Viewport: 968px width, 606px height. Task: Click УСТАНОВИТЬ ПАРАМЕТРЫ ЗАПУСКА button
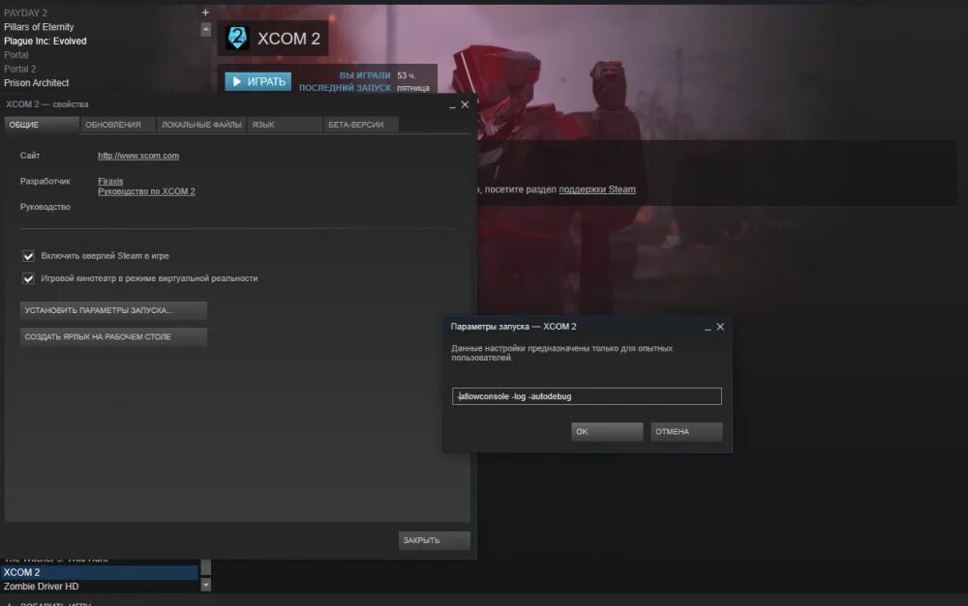coord(113,310)
